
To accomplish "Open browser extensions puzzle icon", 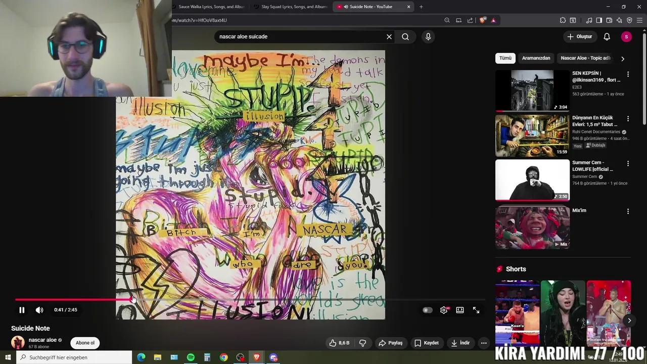I will coord(563,20).
